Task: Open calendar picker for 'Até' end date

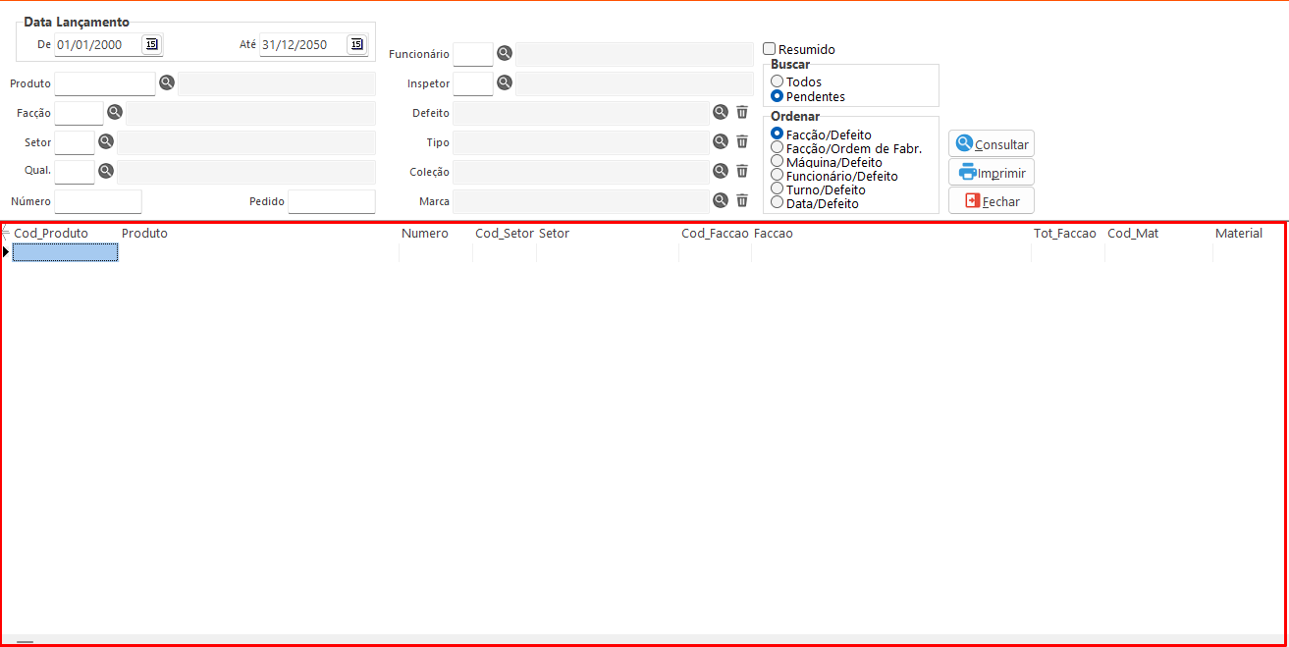Action: (x=356, y=44)
